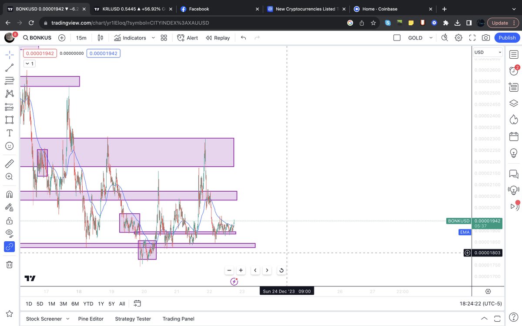The width and height of the screenshot is (522, 326).
Task: Open the Strategy Tester panel
Action: [x=133, y=319]
